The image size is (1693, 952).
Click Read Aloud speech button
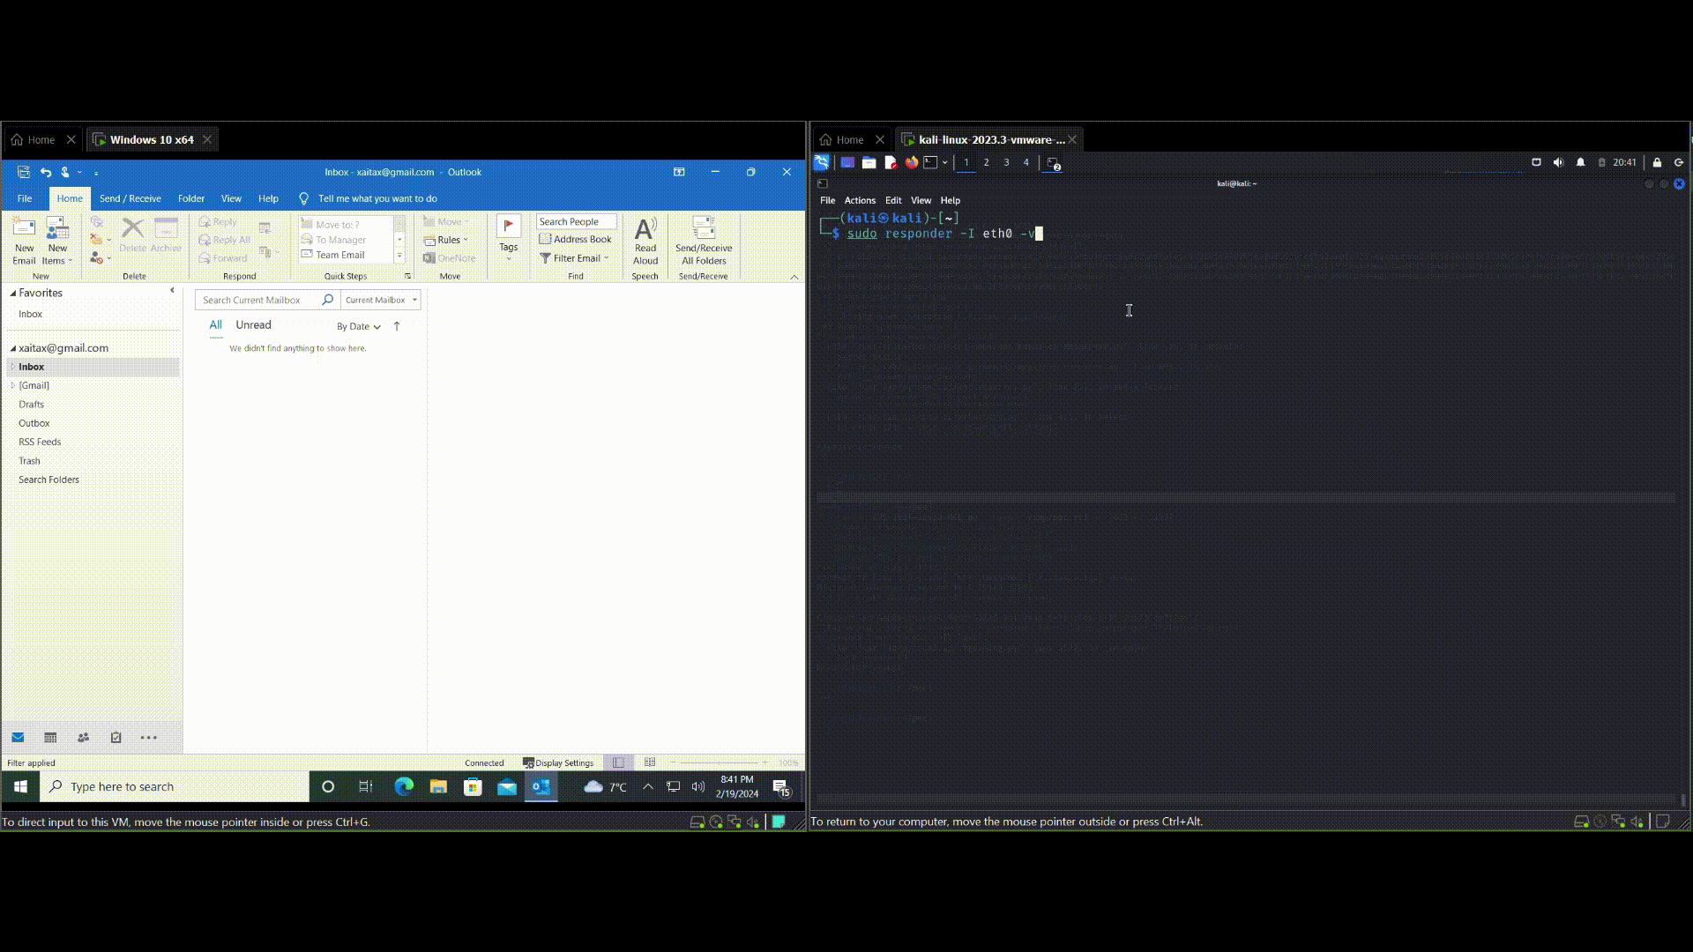[645, 241]
